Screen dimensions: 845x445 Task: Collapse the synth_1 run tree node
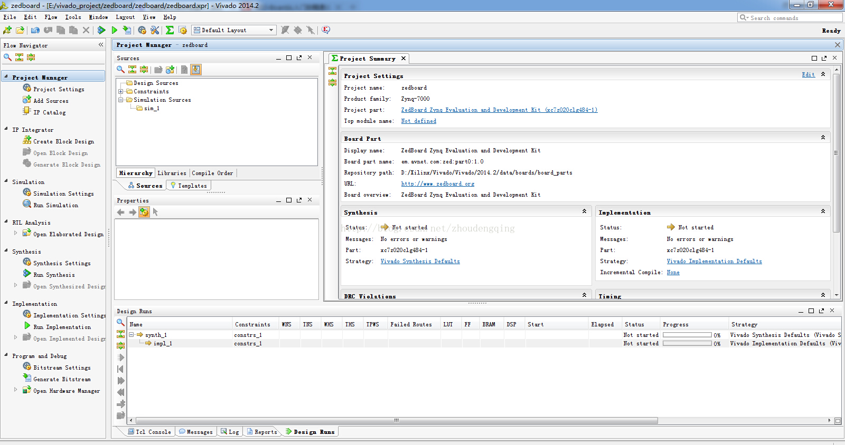pyautogui.click(x=132, y=335)
